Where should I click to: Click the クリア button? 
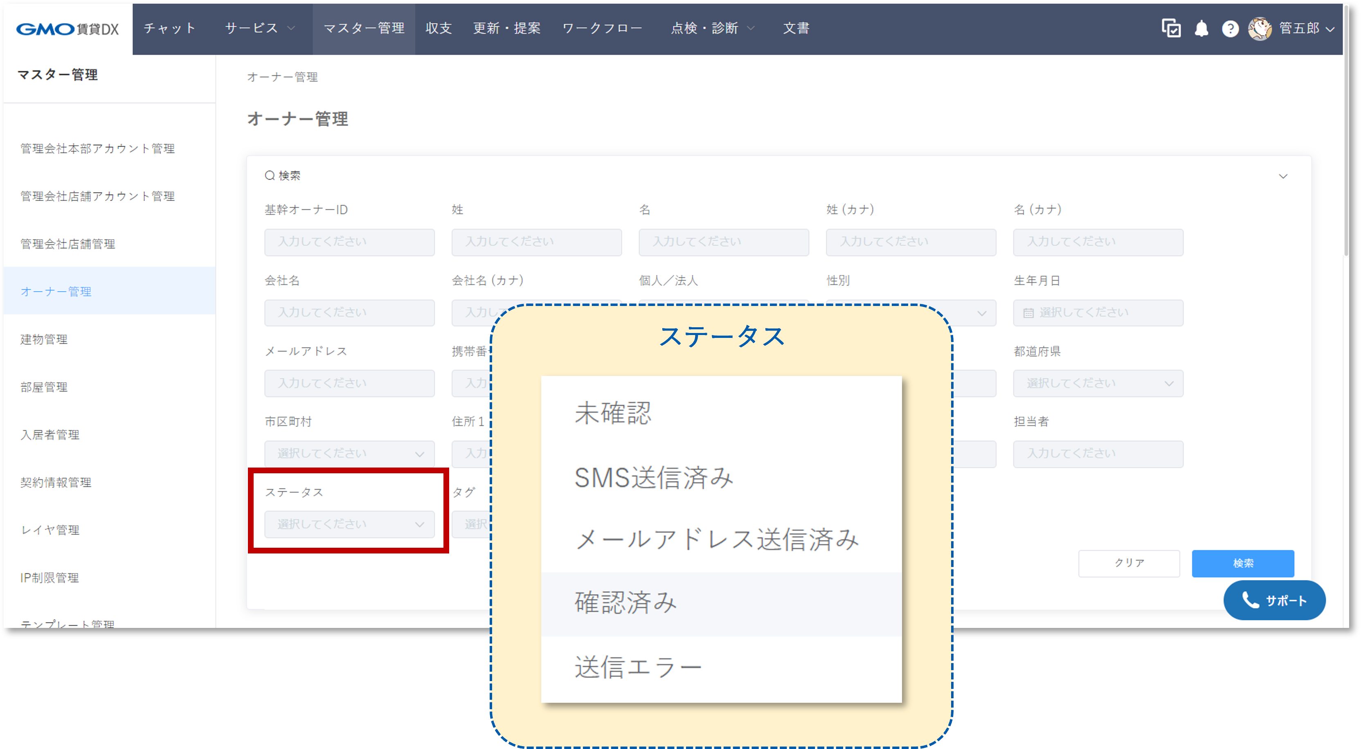[1129, 563]
